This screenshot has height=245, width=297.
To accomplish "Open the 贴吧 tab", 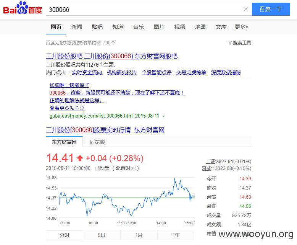I will pos(97,27).
